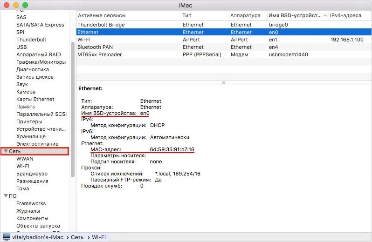Click the iMac computer icon in path bar
Screen dimensions: 372x242
(7, 237)
